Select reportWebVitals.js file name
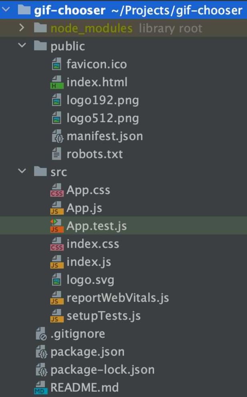247x397 pixels. tap(118, 298)
